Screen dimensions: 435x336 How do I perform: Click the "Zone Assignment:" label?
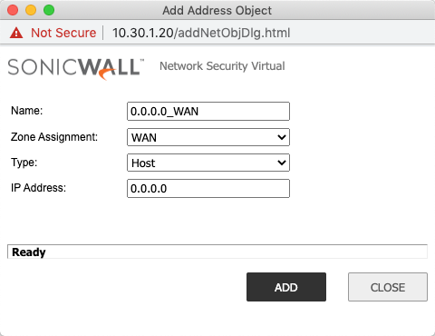coord(54,137)
